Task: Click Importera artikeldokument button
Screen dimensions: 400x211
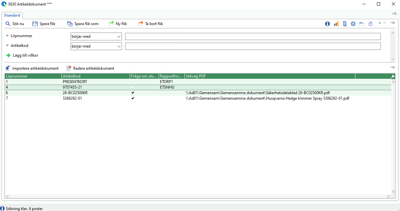Action: pyautogui.click(x=32, y=68)
